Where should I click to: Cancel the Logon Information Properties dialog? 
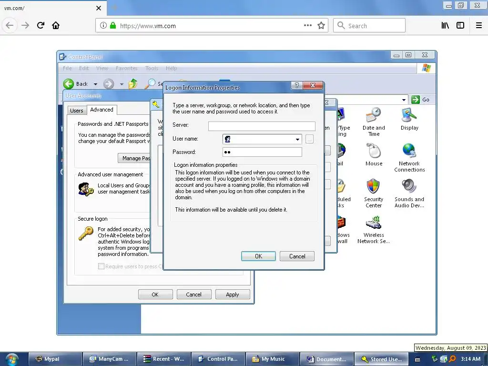pos(297,256)
